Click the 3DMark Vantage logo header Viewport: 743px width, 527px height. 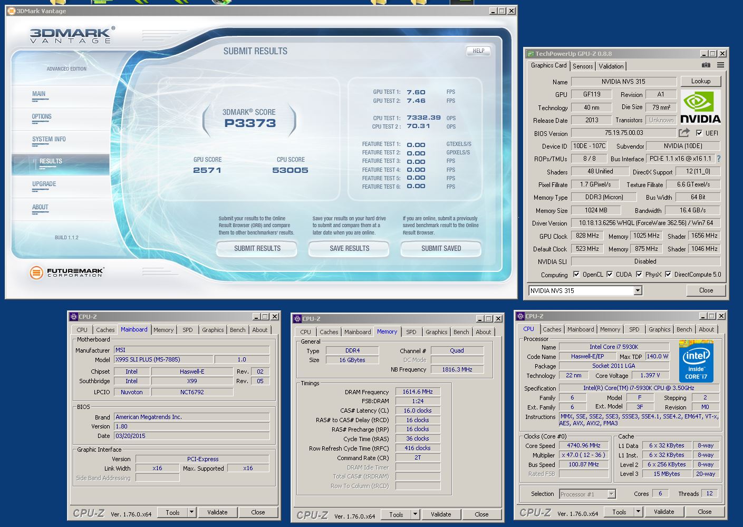(71, 35)
